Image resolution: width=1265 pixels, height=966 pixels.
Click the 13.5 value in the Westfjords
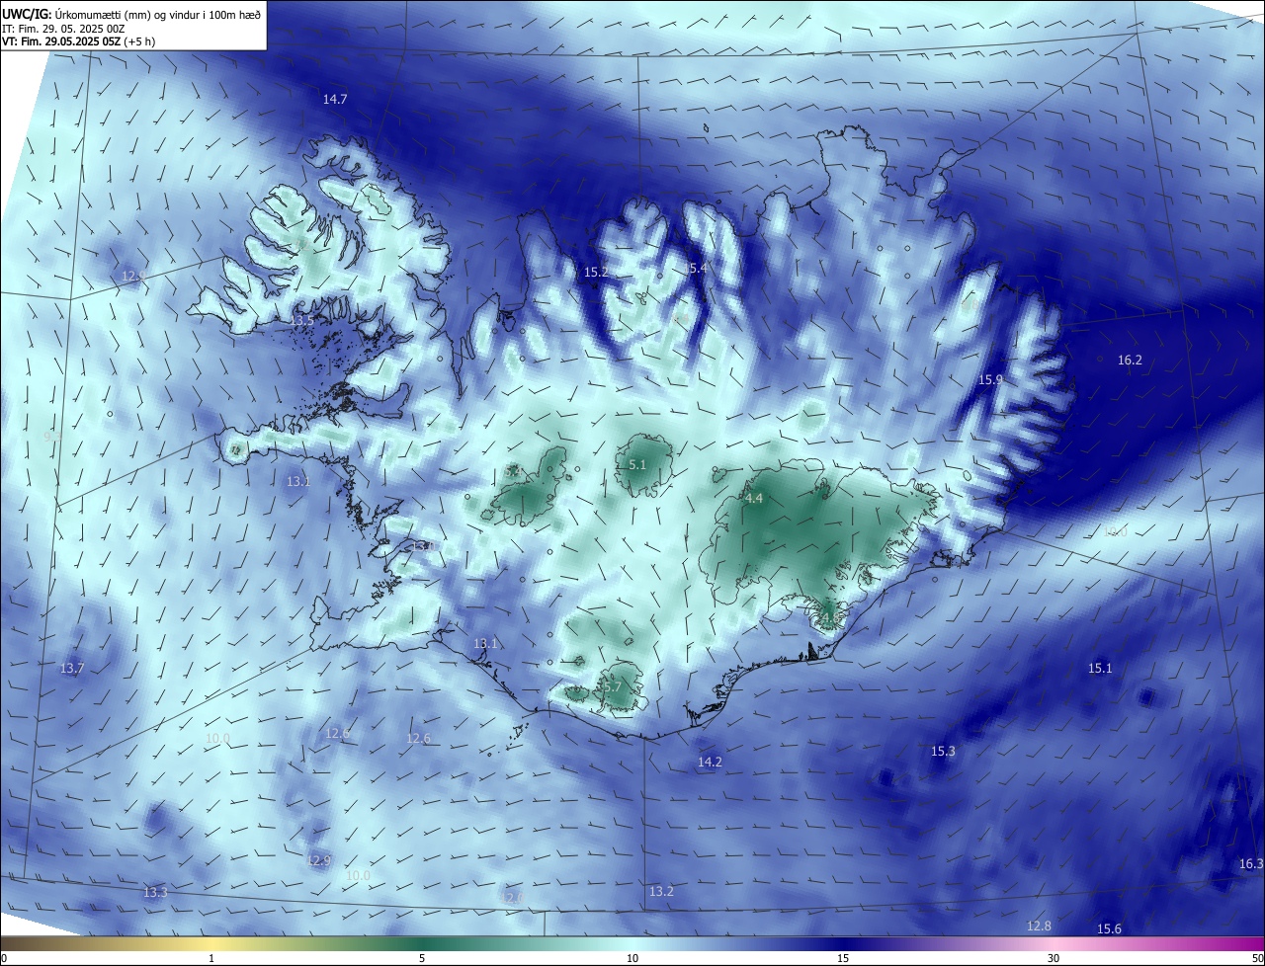pos(301,320)
